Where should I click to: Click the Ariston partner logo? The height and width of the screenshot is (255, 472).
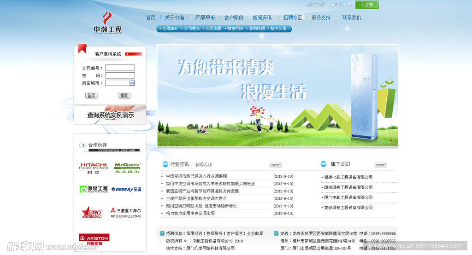[x=94, y=238]
